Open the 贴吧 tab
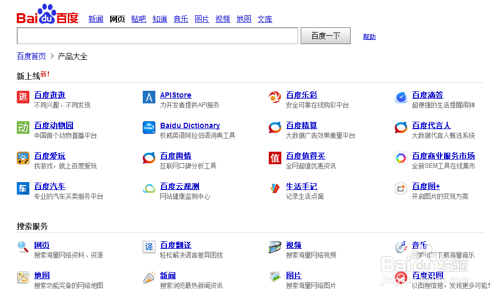This screenshot has width=496, height=297. 139,19
